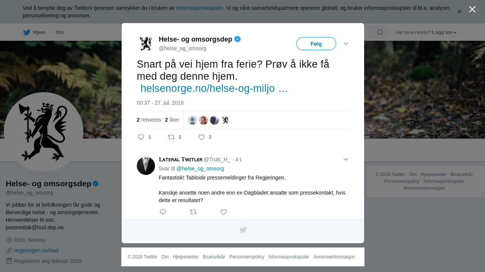This screenshot has height=272, width=485.
Task: Open the helsenorge.no link in tweet
Action: [x=208, y=88]
